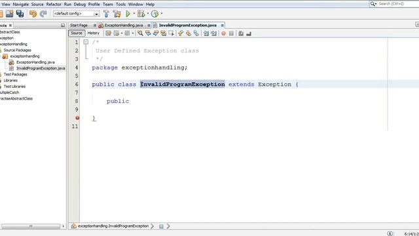Run the project with green play icon
This screenshot has width=419, height=236.
click(128, 14)
